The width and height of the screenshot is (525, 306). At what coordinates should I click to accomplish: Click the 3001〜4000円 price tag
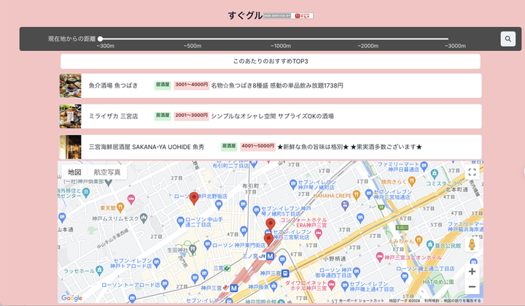coord(192,85)
